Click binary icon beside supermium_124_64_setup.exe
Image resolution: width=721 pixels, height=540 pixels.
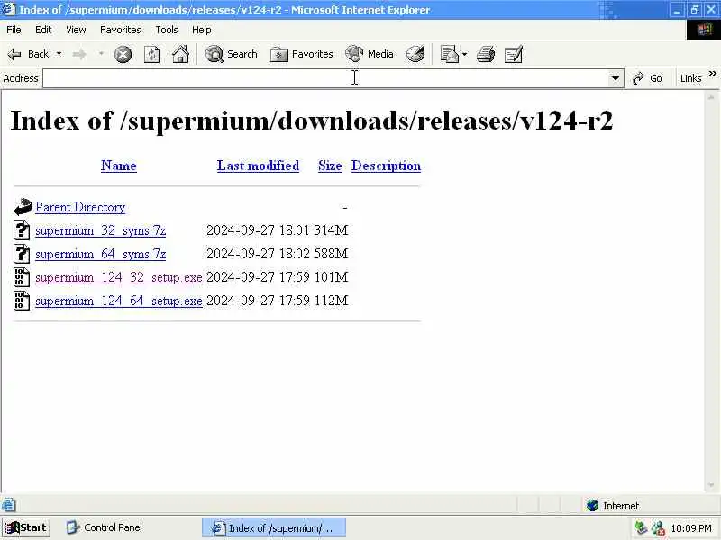coord(22,301)
